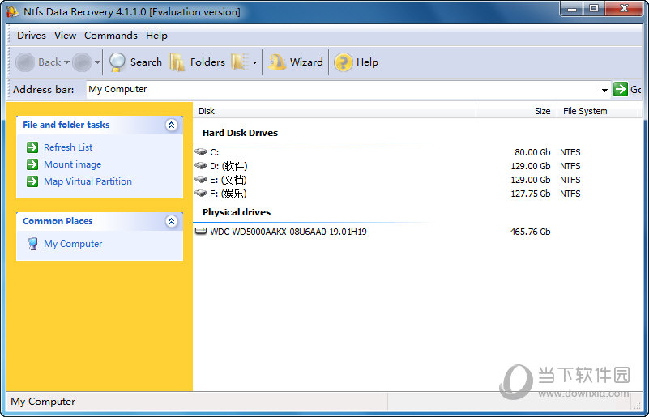Click the Refresh List green arrow icon
Image resolution: width=649 pixels, height=417 pixels.
click(32, 147)
